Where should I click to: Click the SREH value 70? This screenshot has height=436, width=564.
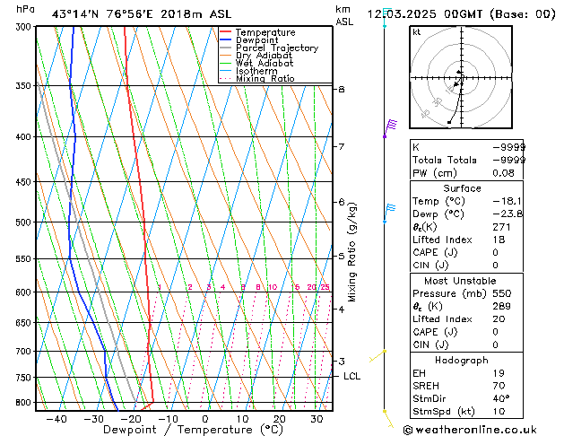tap(499, 386)
